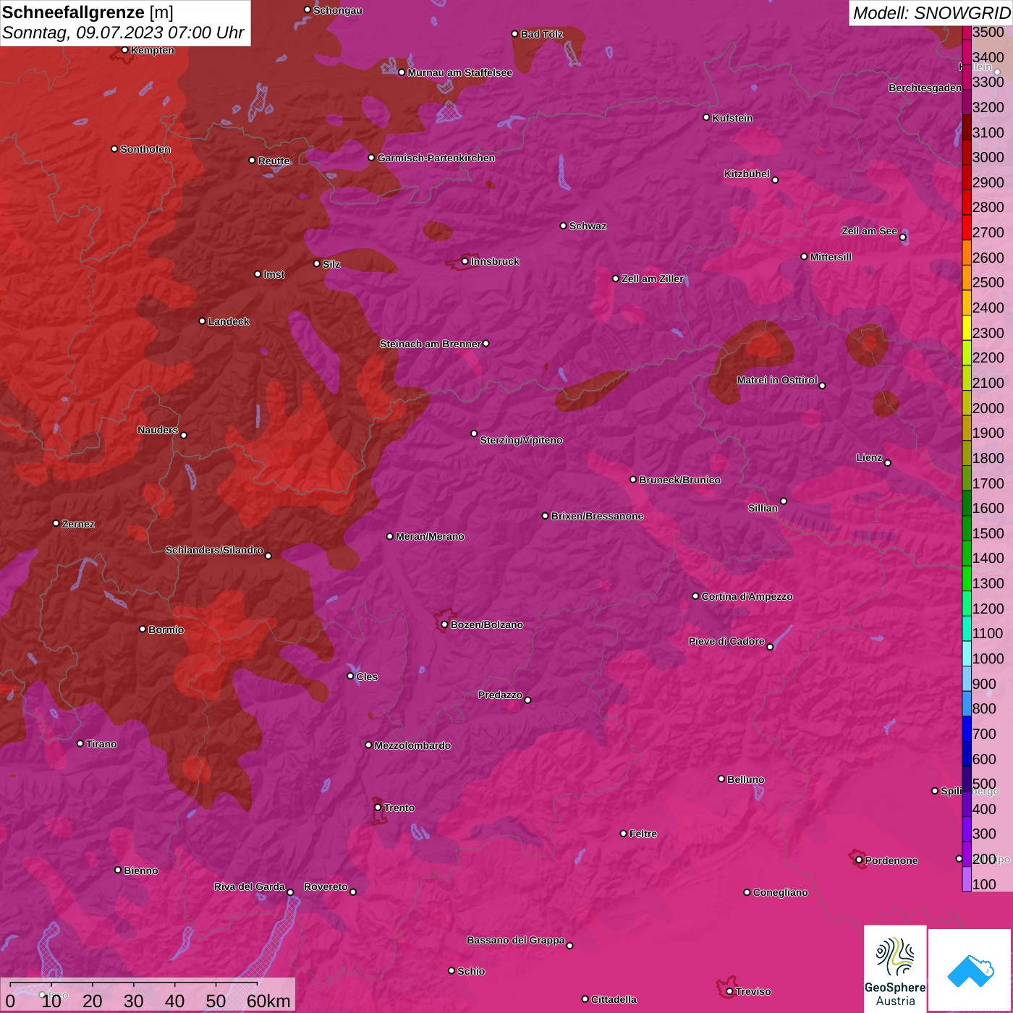
Task: Click the Kitzbühel label
Action: coord(747,174)
